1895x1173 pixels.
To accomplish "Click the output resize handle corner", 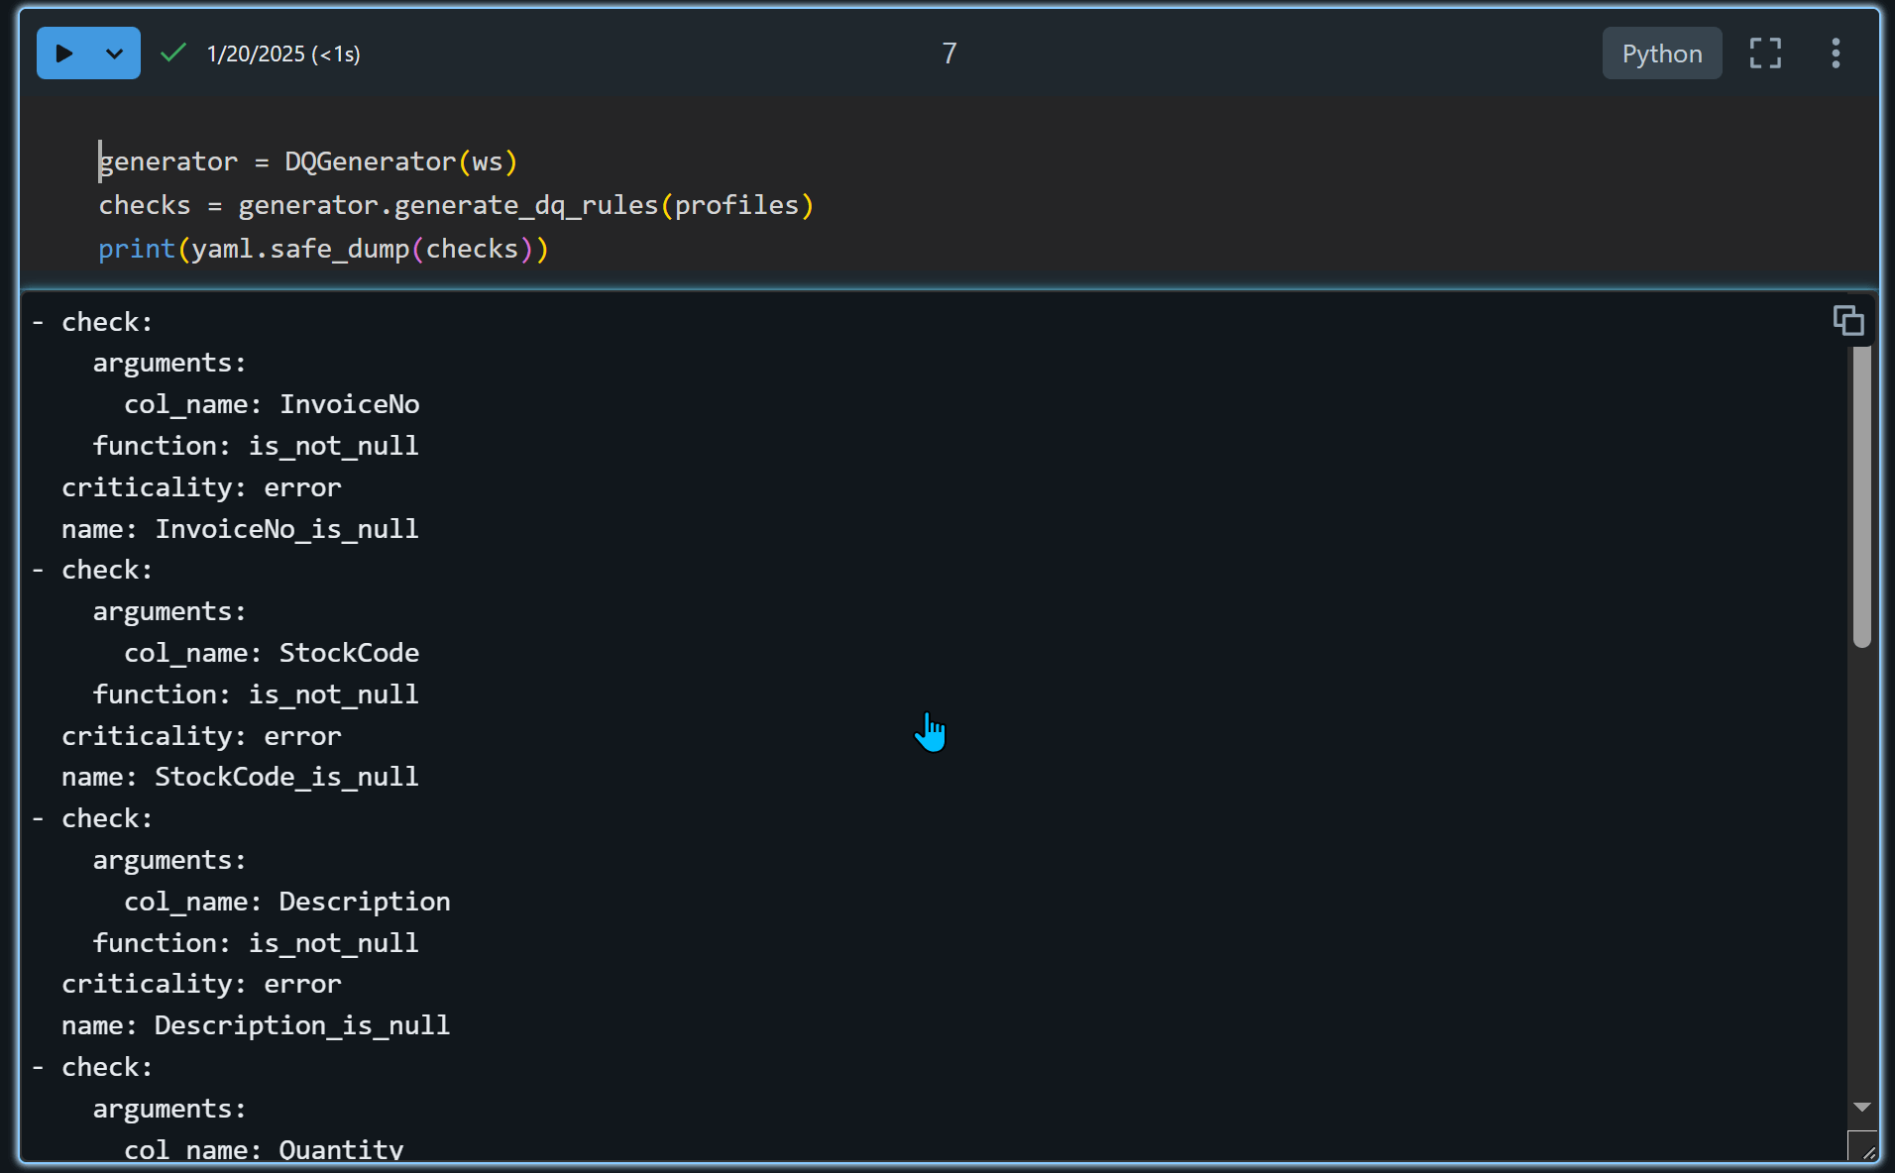I will (1865, 1149).
